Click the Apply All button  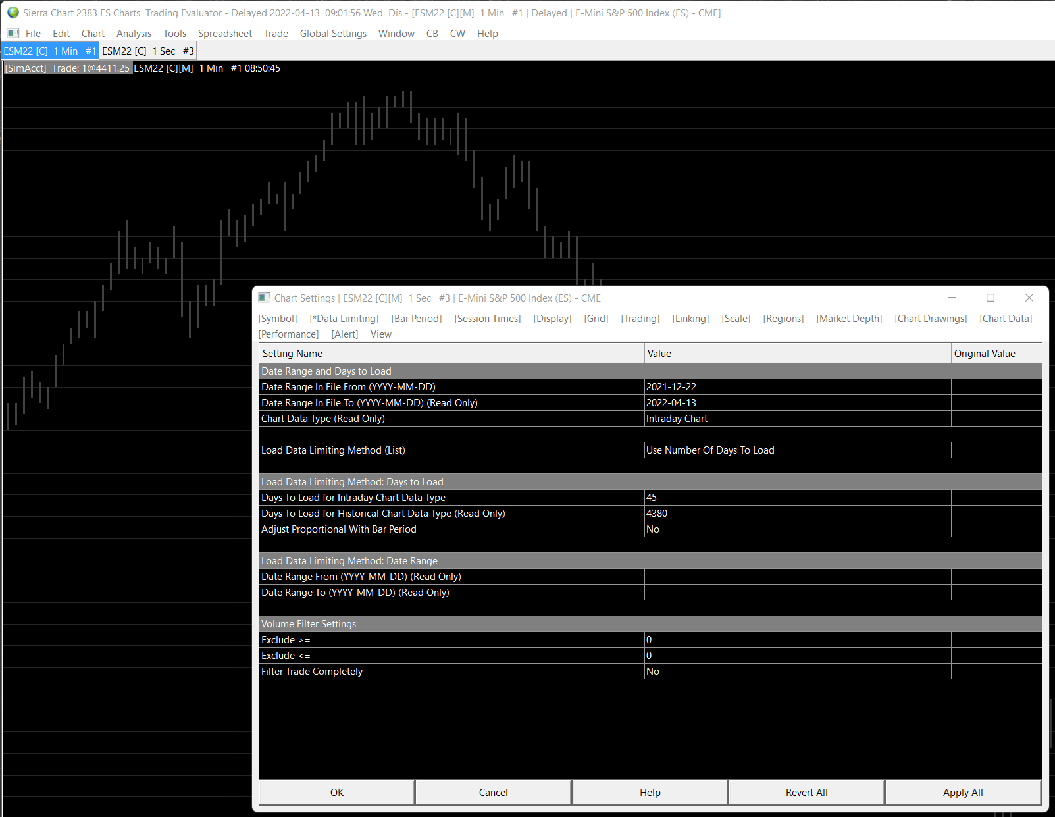coord(963,793)
